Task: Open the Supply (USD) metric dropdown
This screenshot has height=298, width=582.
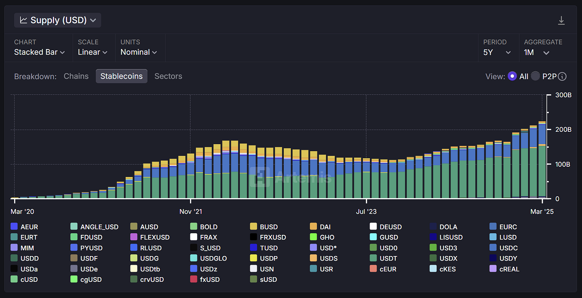Action: pos(58,20)
